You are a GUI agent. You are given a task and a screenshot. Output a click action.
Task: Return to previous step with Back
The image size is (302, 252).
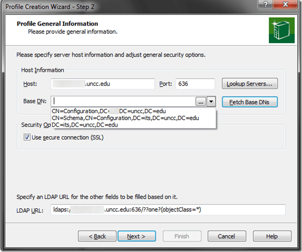97,236
